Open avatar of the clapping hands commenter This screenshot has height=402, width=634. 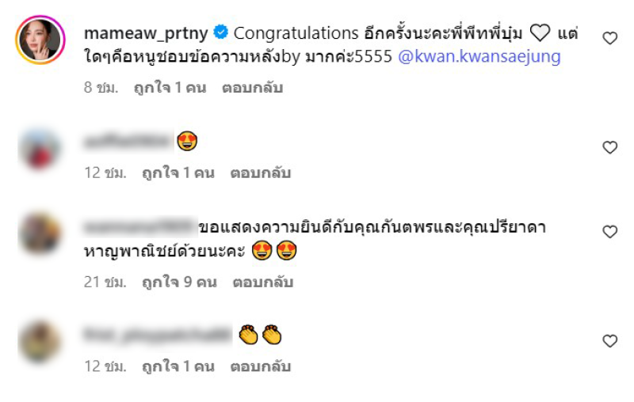(x=39, y=341)
